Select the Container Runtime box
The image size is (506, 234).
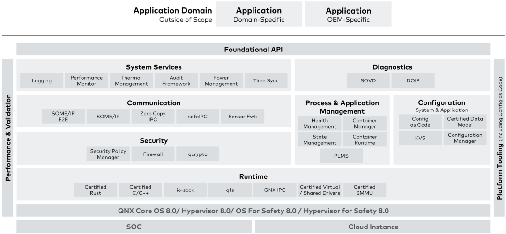pos(365,139)
